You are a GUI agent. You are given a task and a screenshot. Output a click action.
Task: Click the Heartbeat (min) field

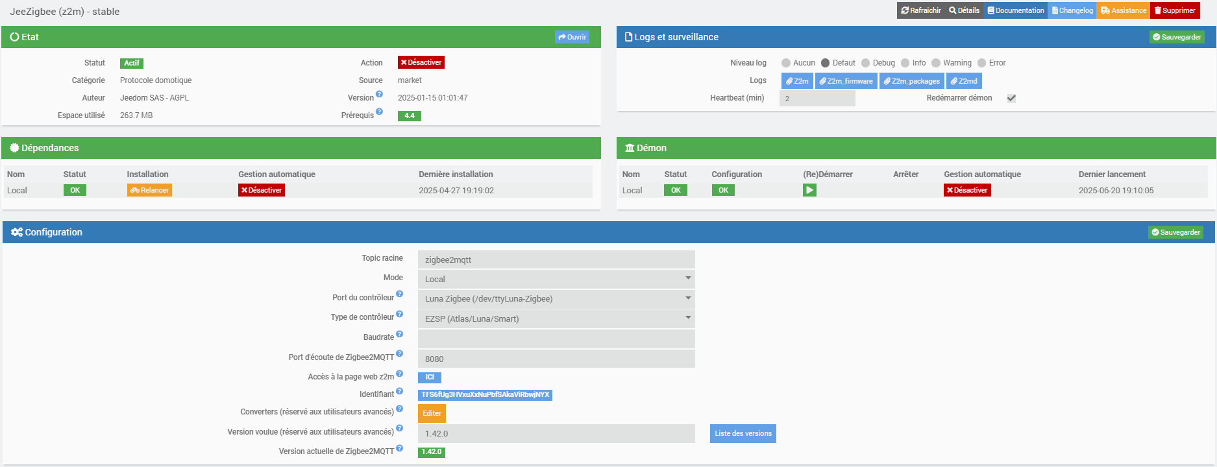pyautogui.click(x=817, y=99)
